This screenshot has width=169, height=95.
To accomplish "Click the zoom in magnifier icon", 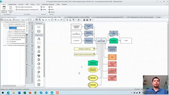I will click(x=55, y=20).
